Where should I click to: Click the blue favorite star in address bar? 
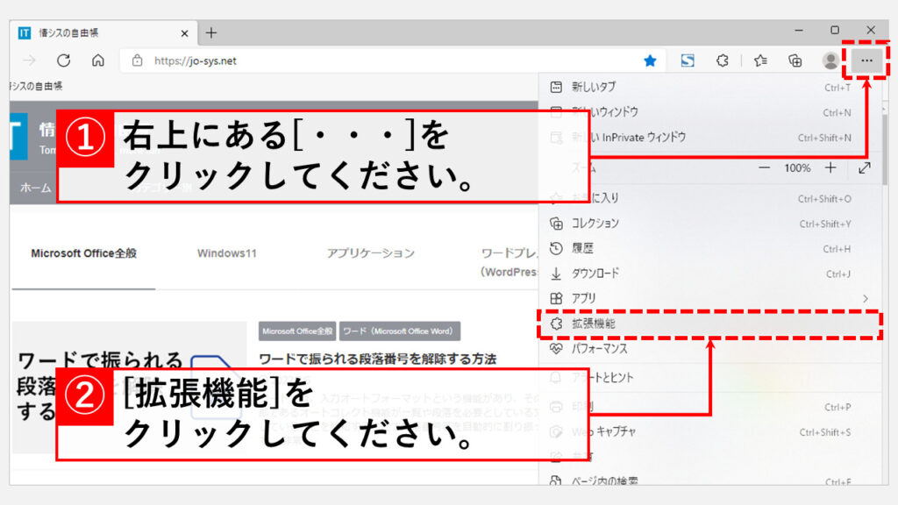650,60
